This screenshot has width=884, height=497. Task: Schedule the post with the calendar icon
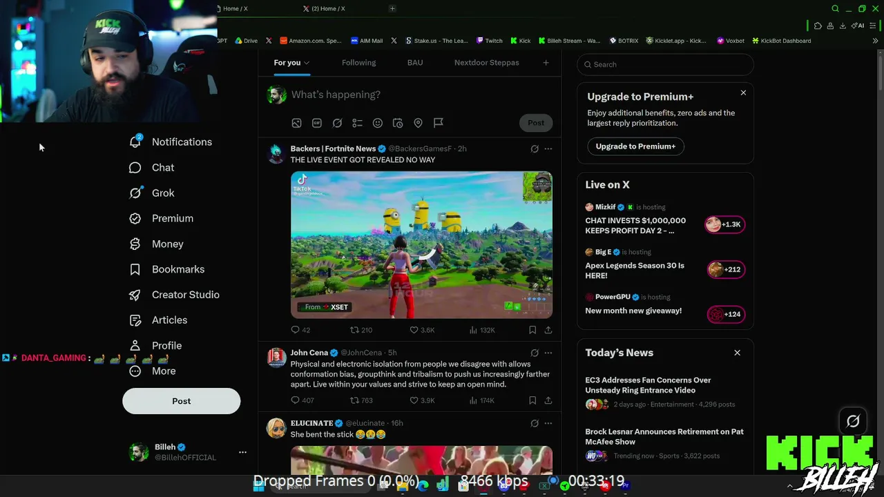coord(398,123)
